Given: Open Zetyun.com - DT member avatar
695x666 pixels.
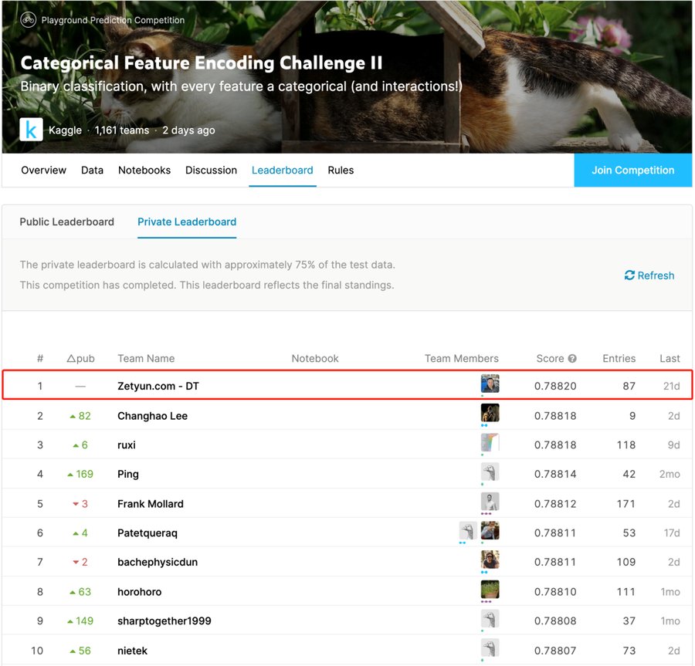Looking at the screenshot, I should click(490, 384).
